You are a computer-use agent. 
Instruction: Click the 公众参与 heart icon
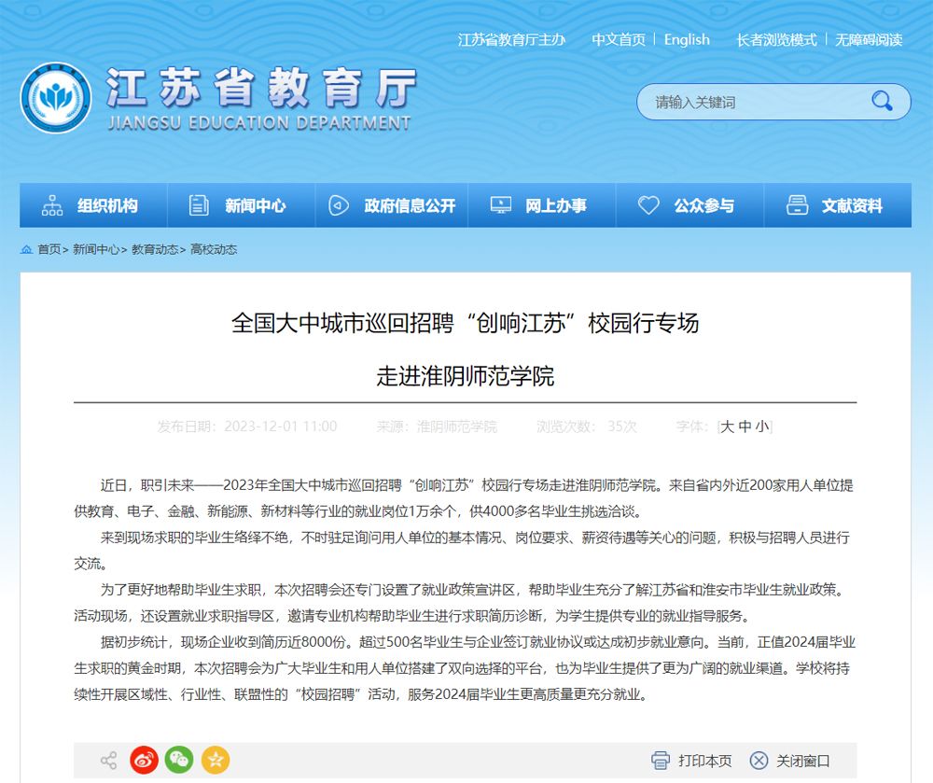(x=648, y=205)
